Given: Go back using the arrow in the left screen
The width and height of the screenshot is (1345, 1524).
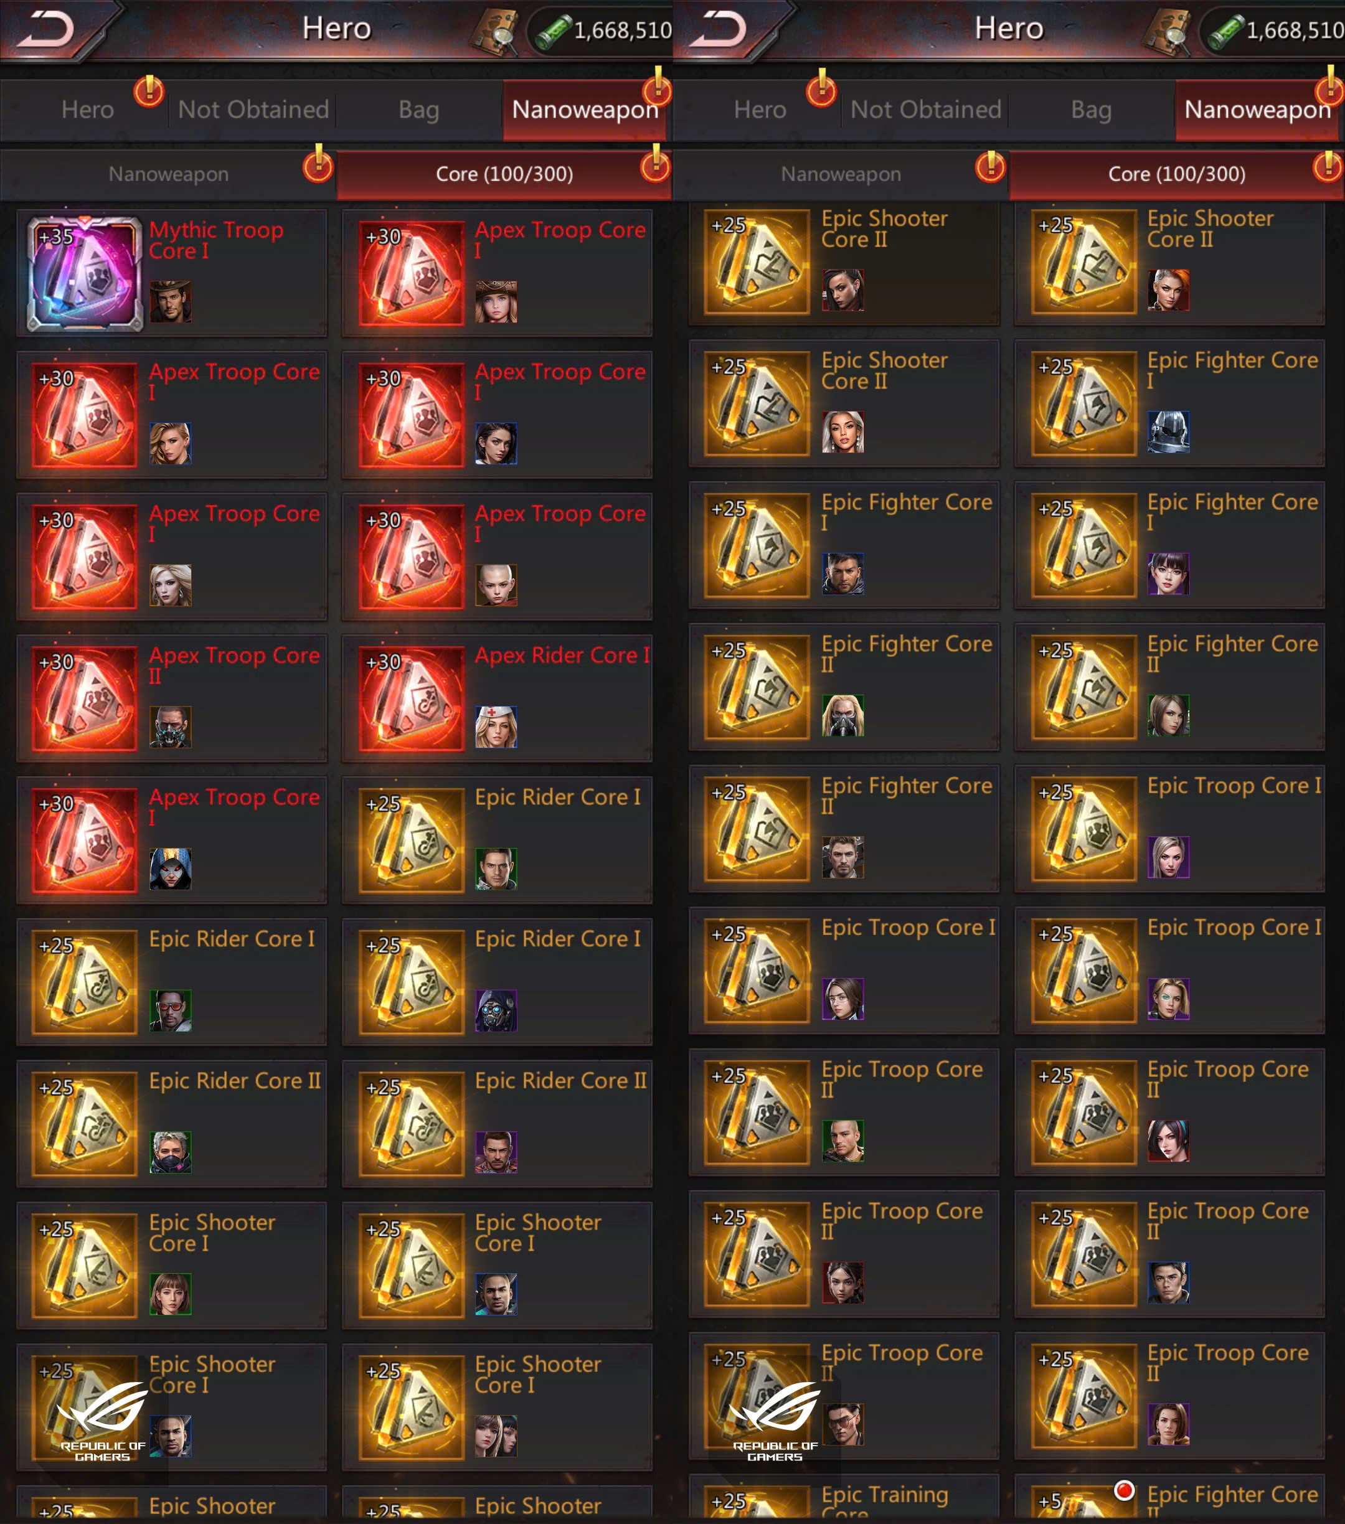Looking at the screenshot, I should click(x=46, y=30).
